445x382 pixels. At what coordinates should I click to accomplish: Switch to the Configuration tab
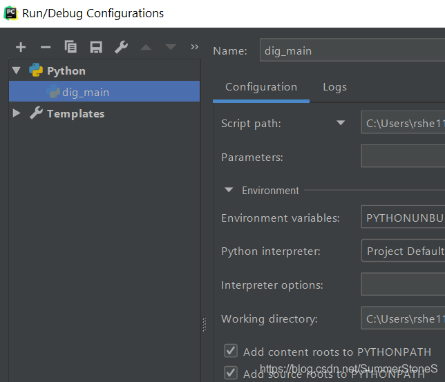pyautogui.click(x=261, y=87)
